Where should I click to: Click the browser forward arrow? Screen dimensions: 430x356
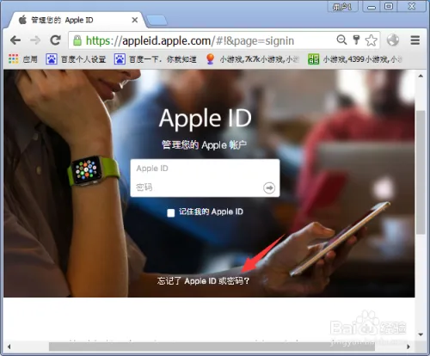(x=35, y=40)
